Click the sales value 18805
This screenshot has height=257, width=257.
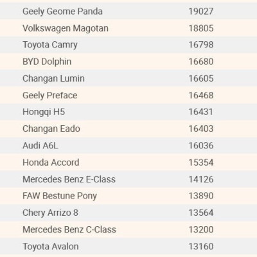201,28
